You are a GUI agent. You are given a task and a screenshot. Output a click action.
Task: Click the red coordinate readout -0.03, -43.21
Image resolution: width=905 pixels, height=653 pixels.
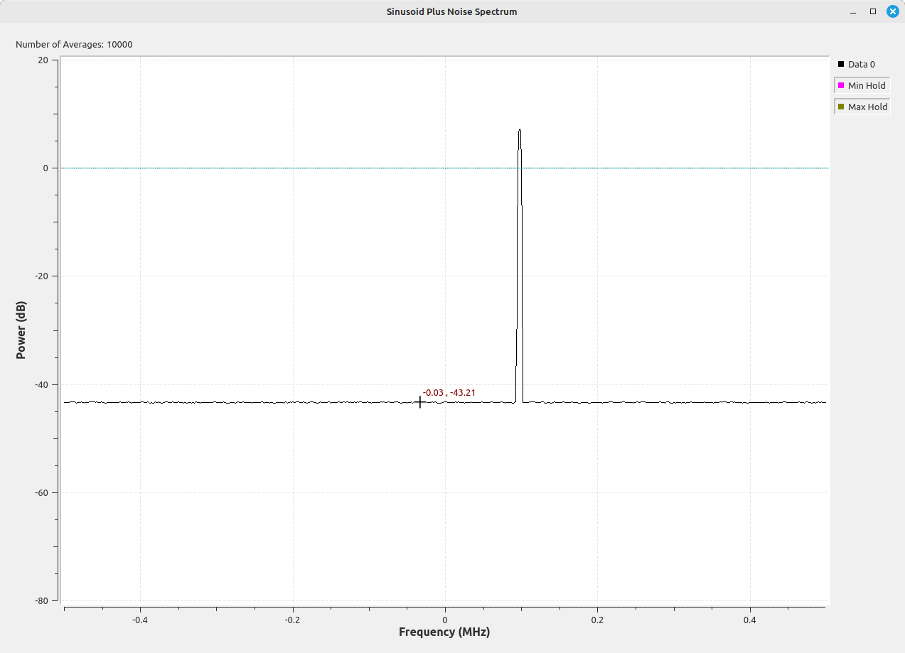click(x=449, y=392)
